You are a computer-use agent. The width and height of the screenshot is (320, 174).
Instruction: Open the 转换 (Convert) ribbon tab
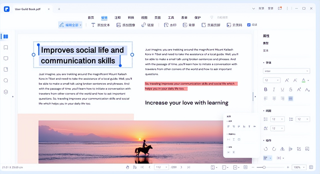pos(131,17)
